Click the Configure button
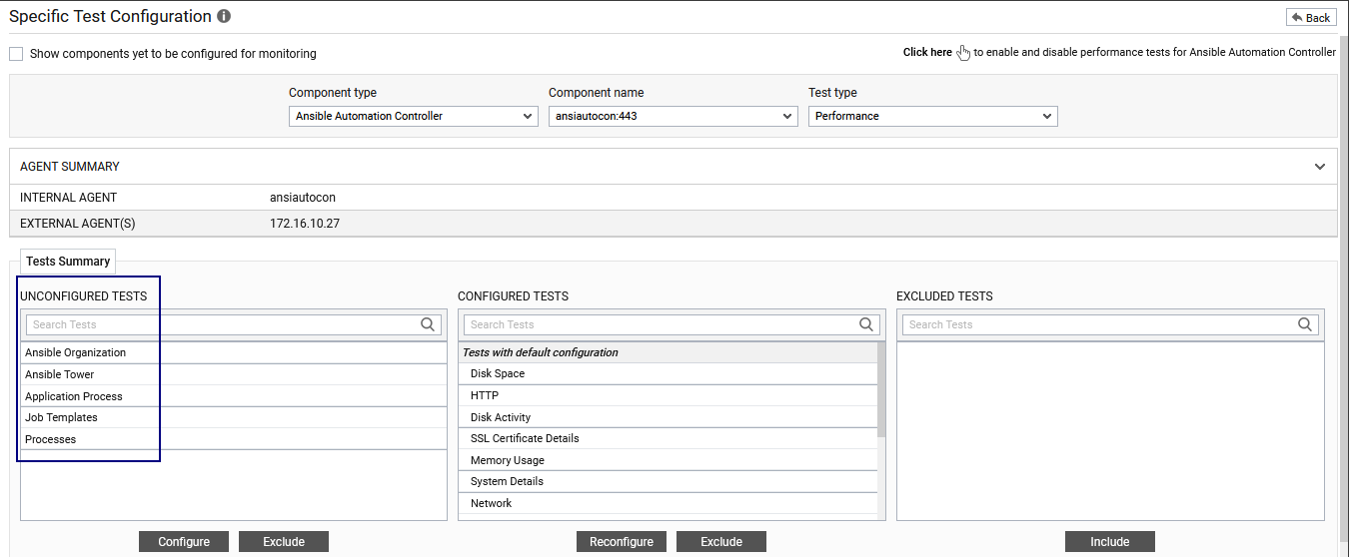Screen dimensions: 1349x557 pyautogui.click(x=184, y=542)
